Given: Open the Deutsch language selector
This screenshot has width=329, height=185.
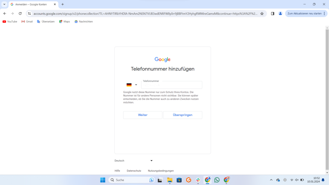Looking at the screenshot, I should click(x=134, y=161).
